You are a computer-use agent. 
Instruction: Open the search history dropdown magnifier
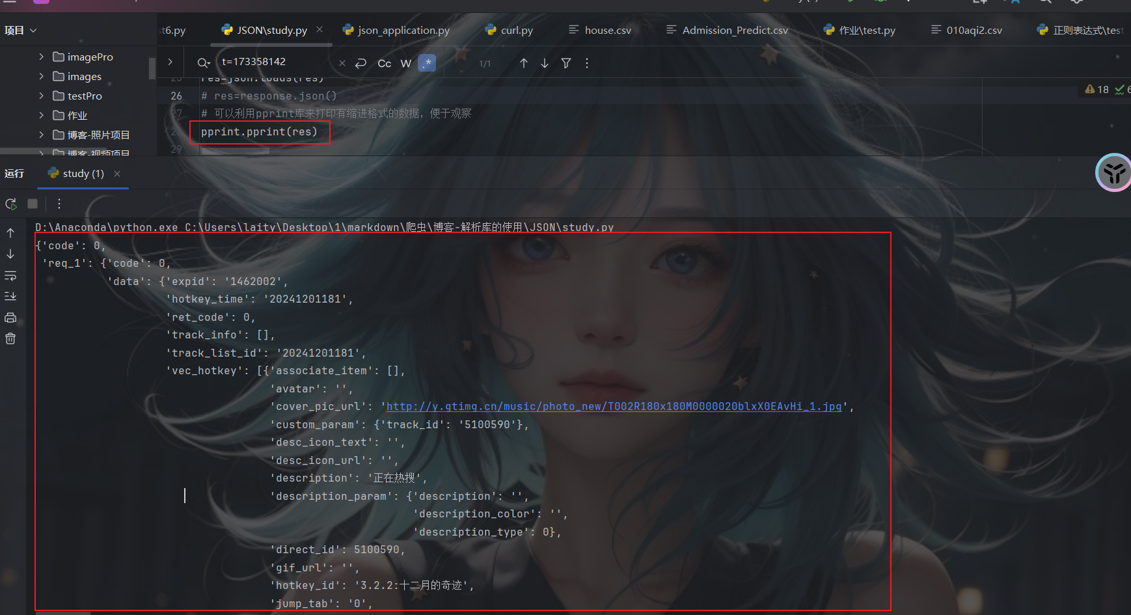[x=203, y=63]
